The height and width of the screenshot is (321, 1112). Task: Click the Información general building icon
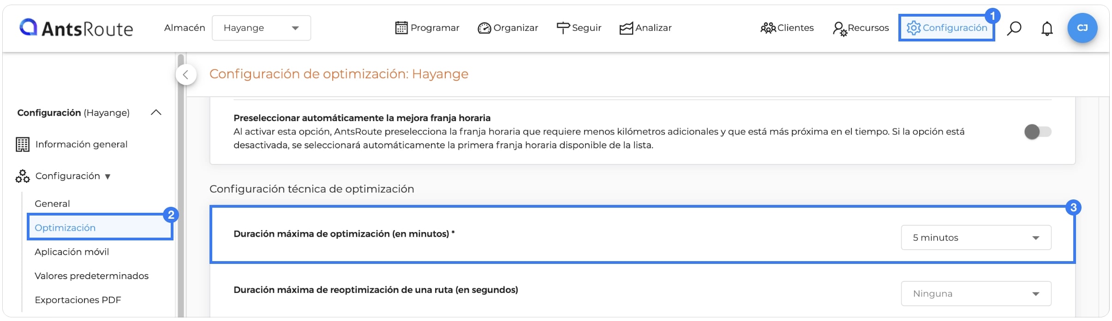pyautogui.click(x=23, y=145)
